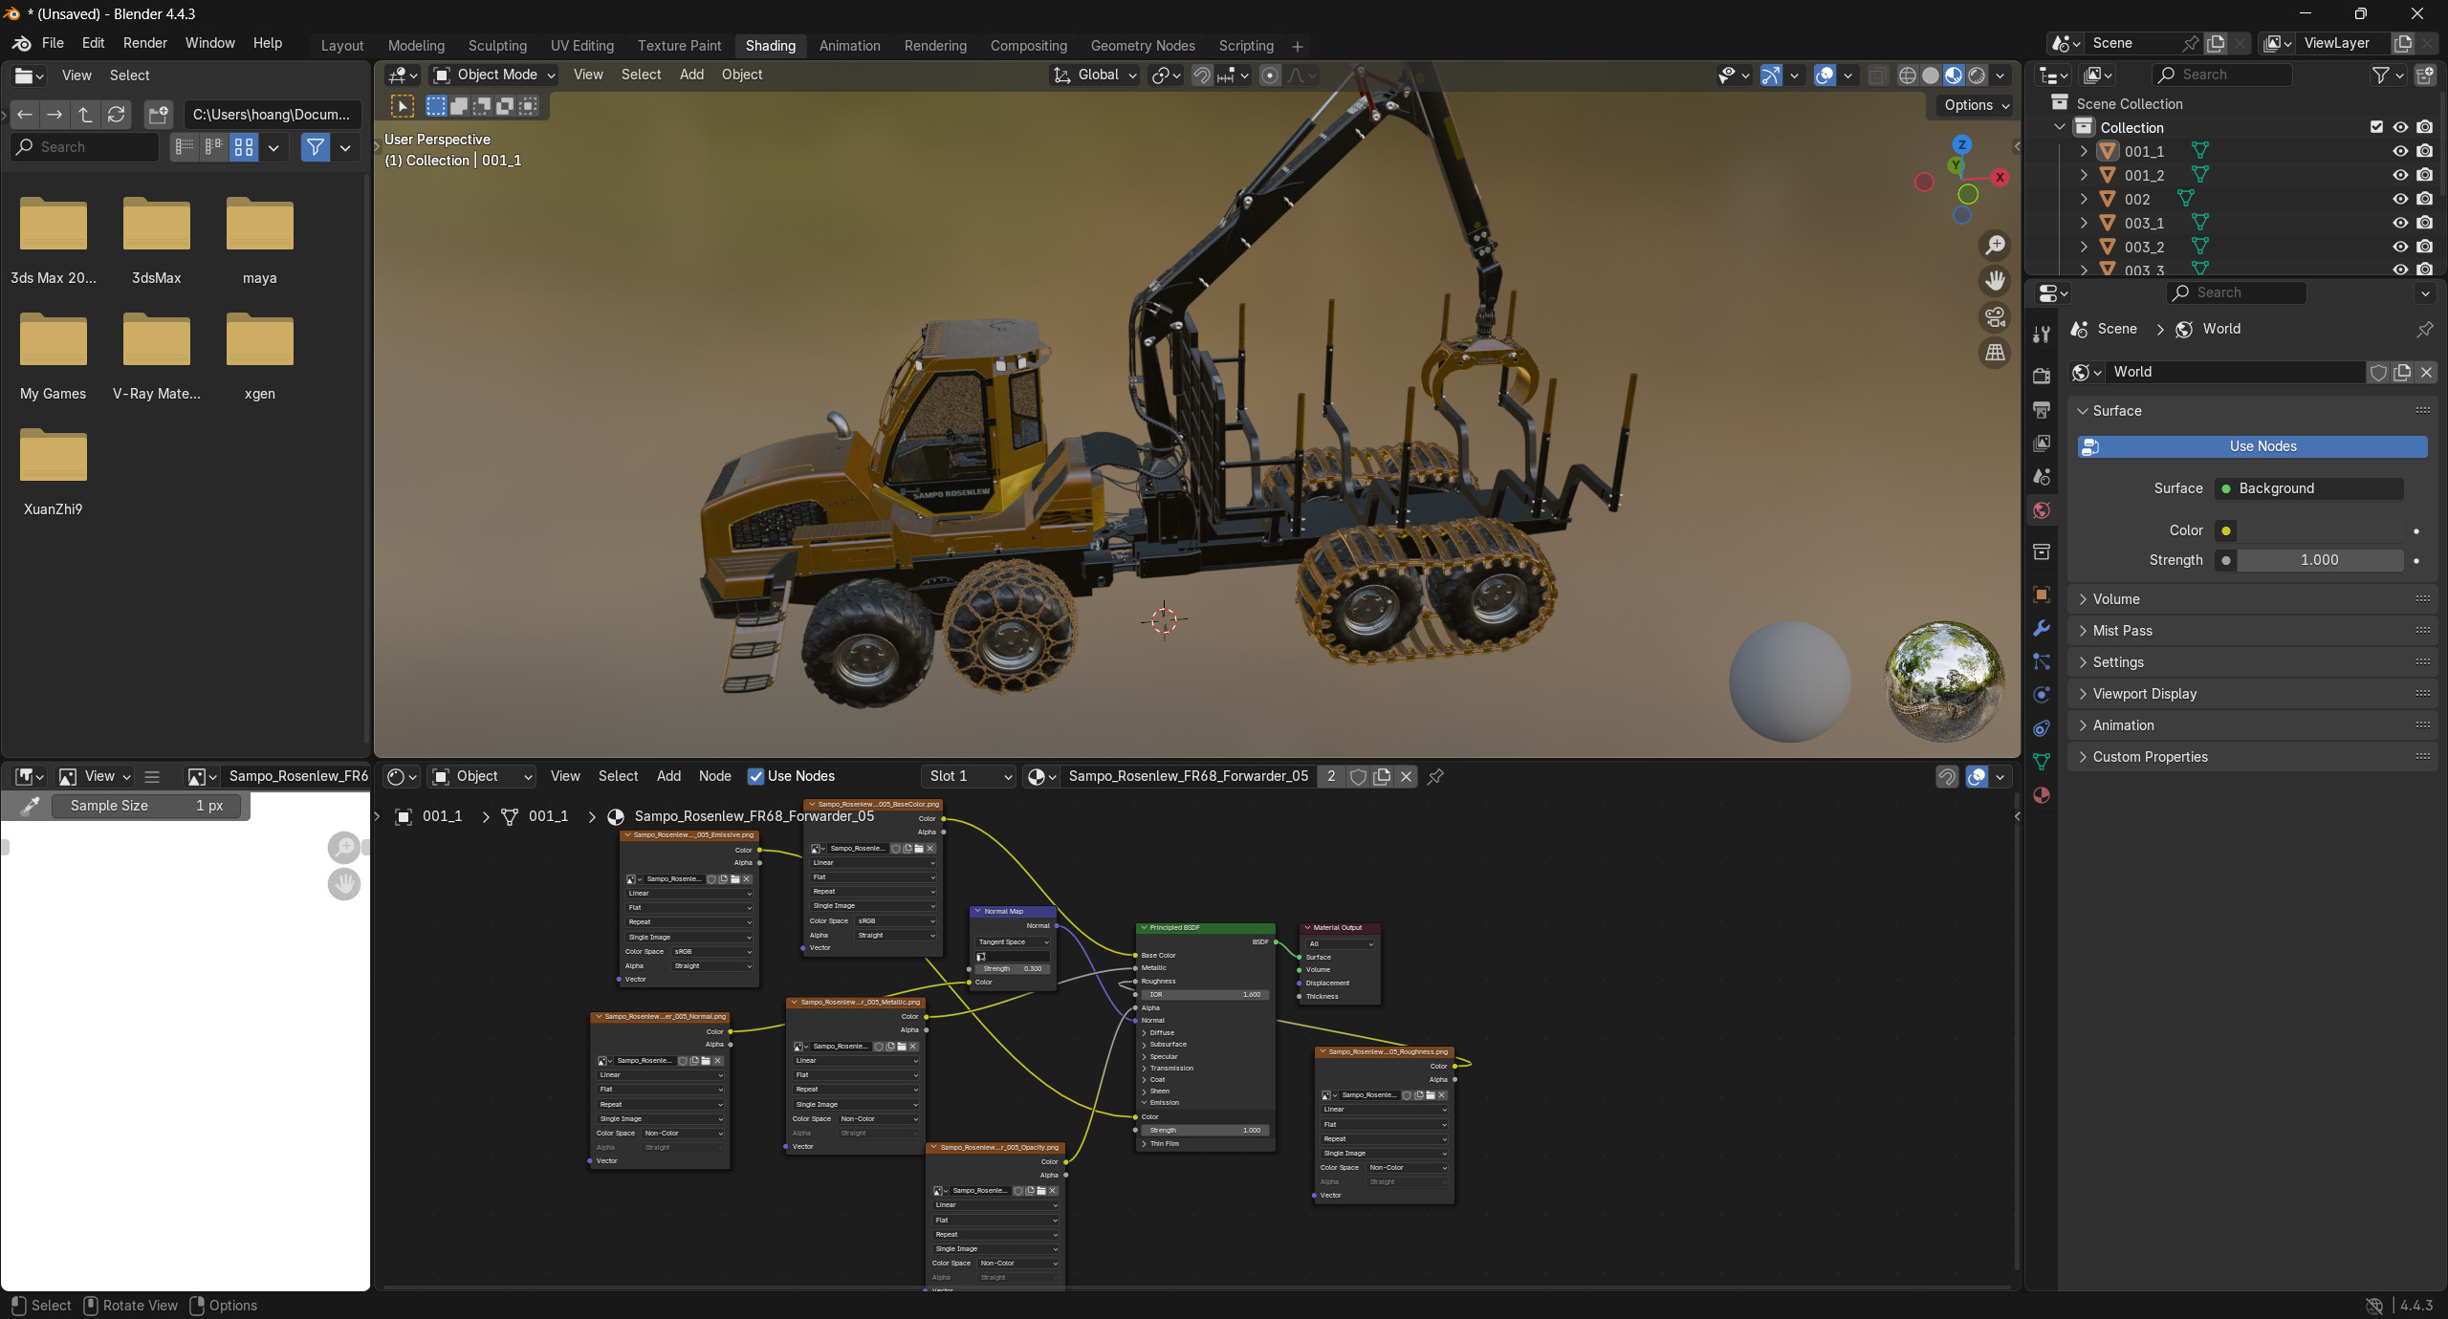Add a new workspace tab
The width and height of the screenshot is (2448, 1319).
pos(1298,46)
